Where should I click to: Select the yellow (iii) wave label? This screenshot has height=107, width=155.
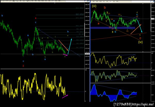click(94, 6)
